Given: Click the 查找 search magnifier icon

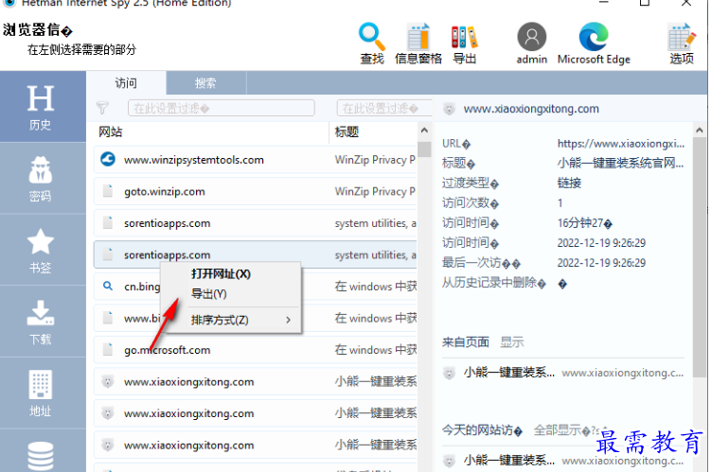Looking at the screenshot, I should pyautogui.click(x=372, y=37).
